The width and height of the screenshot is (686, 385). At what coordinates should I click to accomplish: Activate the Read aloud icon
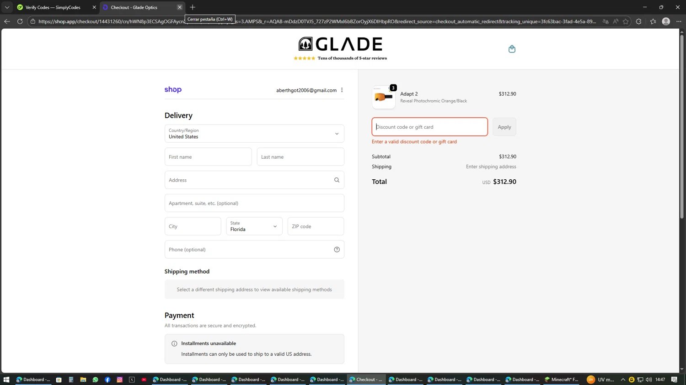616,21
